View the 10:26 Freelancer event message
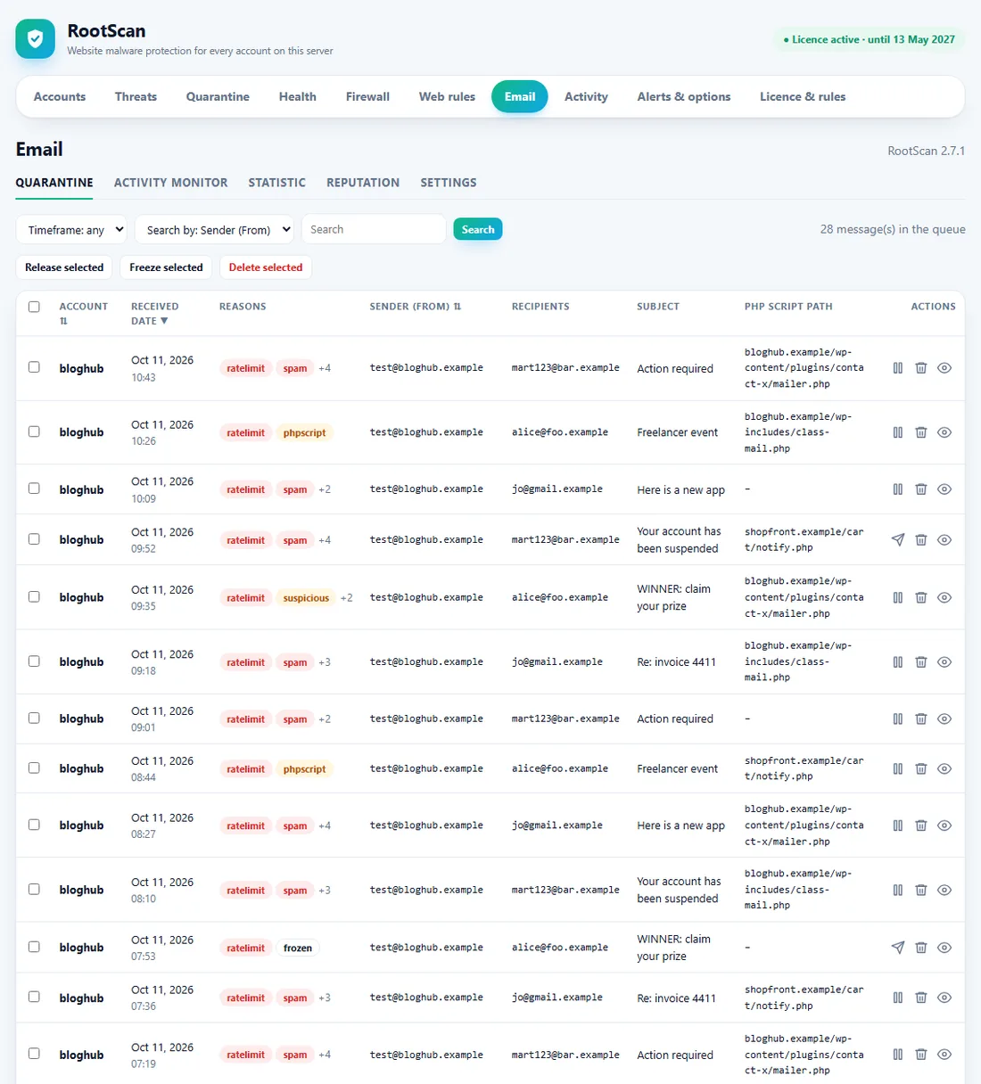 (x=944, y=432)
